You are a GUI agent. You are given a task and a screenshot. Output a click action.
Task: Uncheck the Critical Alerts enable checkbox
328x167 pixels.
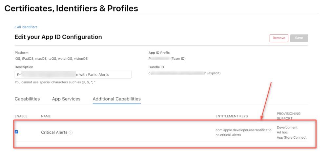click(16, 132)
